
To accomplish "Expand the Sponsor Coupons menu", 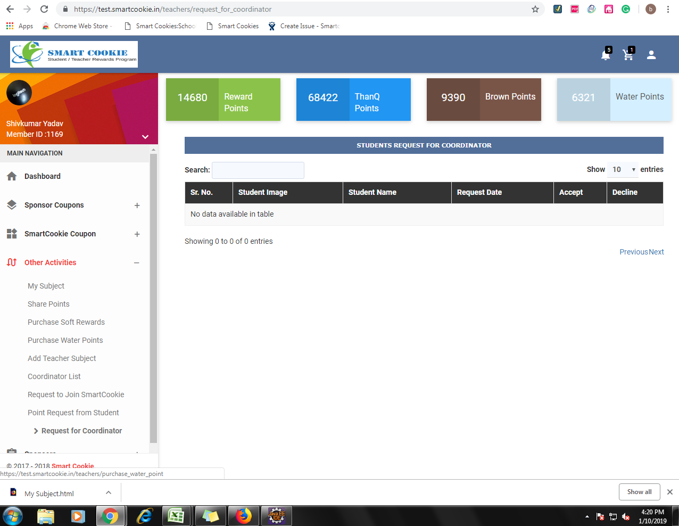I will click(137, 206).
